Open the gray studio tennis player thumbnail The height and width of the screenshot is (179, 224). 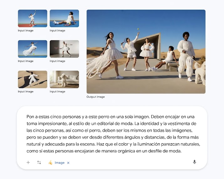[64, 49]
